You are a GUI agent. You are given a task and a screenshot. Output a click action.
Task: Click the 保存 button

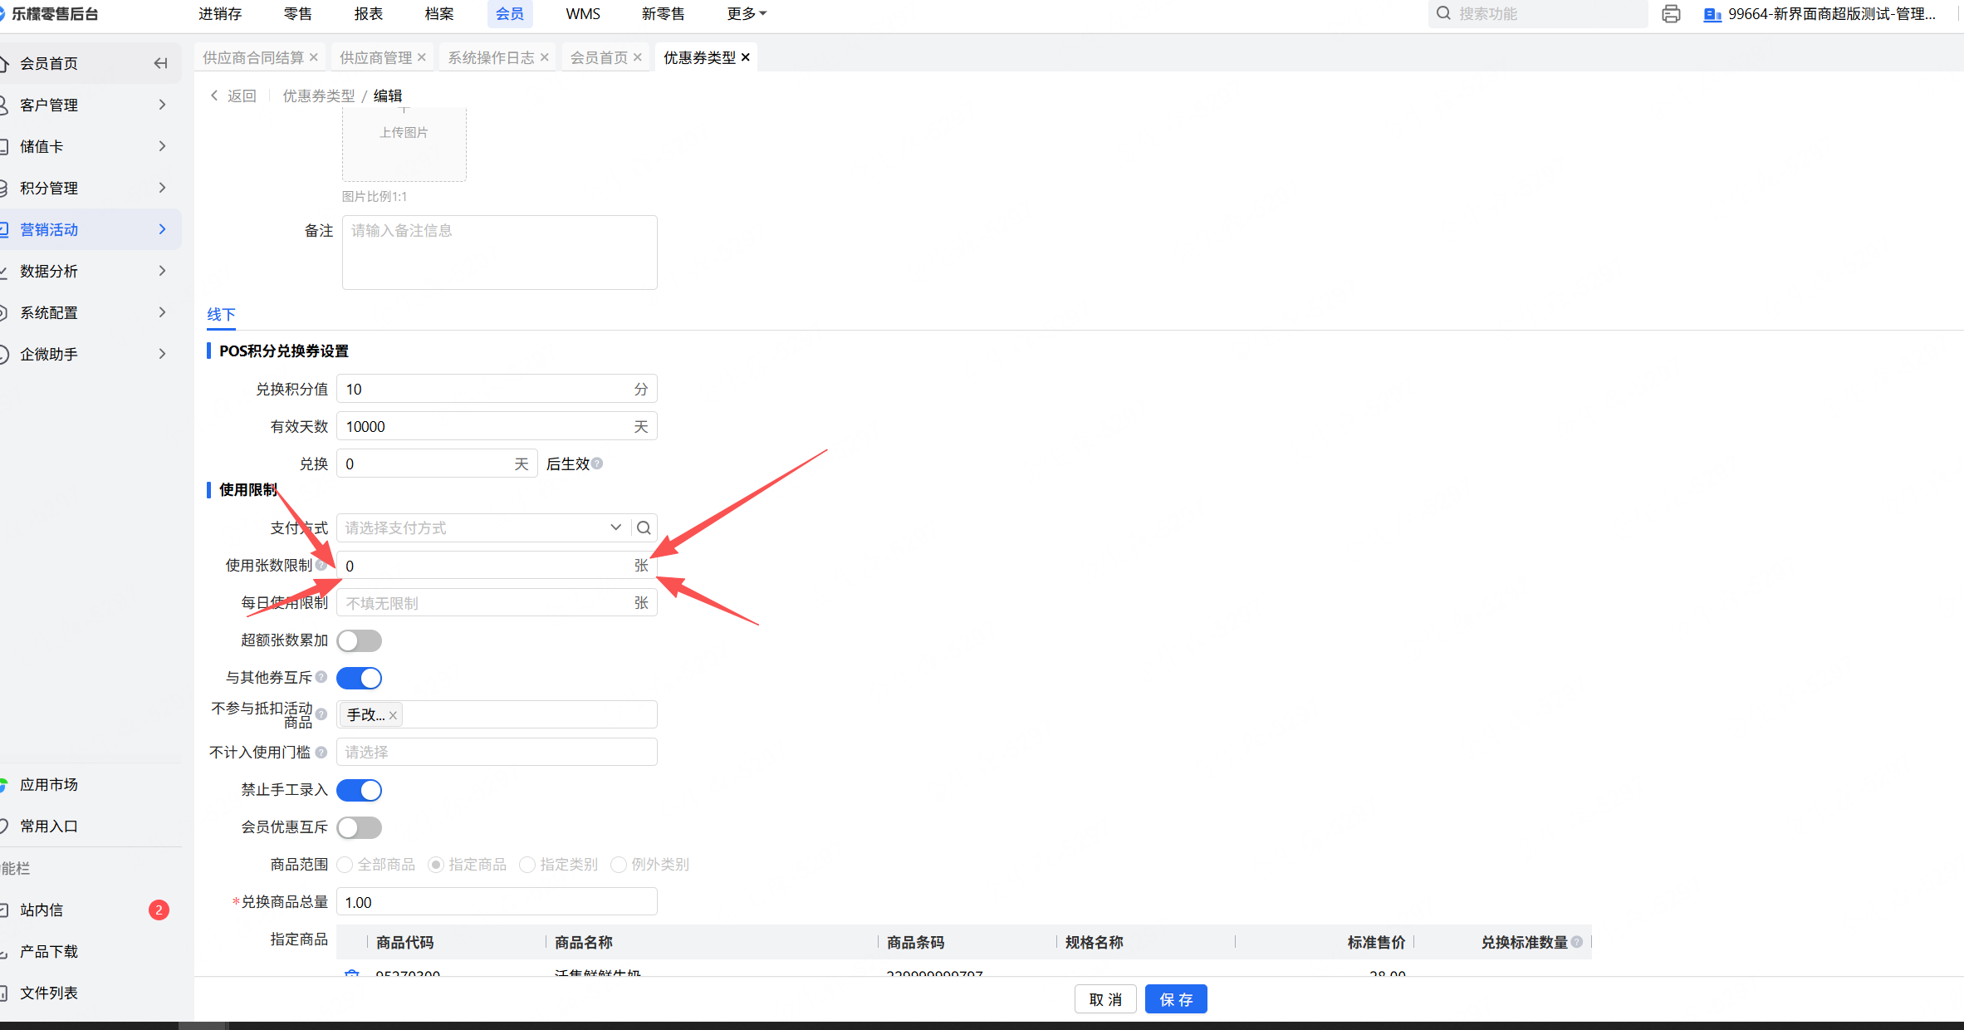(x=1175, y=999)
